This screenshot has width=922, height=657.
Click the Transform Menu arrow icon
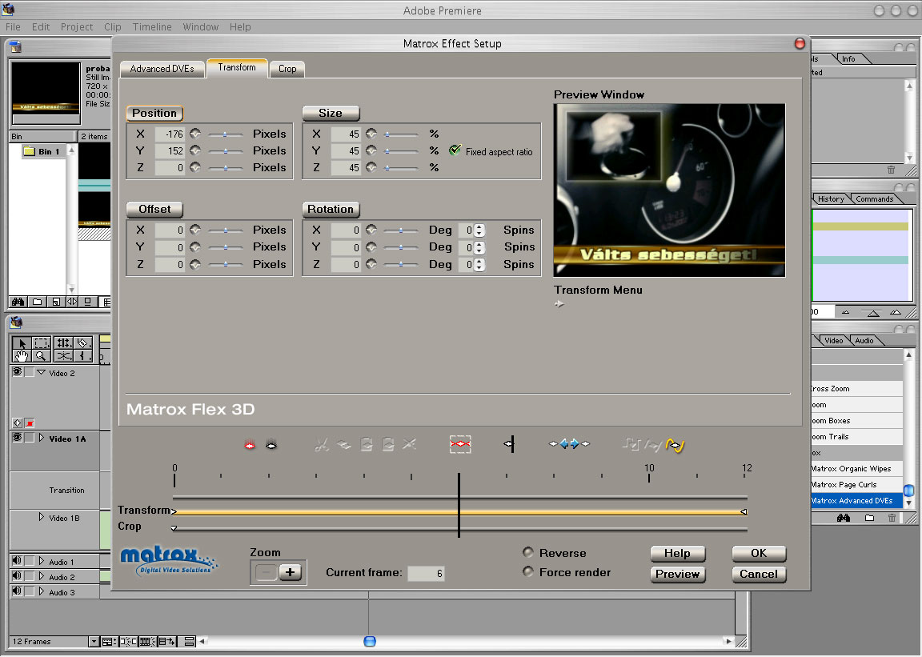click(x=559, y=304)
